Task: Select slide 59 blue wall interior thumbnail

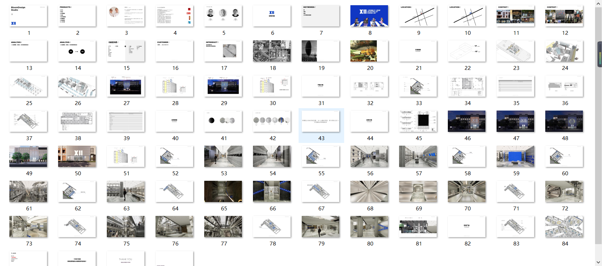Action: tap(515, 156)
